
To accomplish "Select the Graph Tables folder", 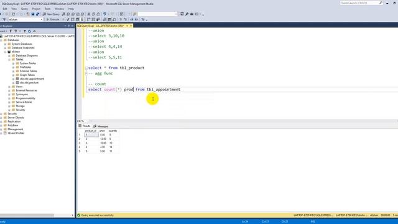I will click(x=27, y=75).
